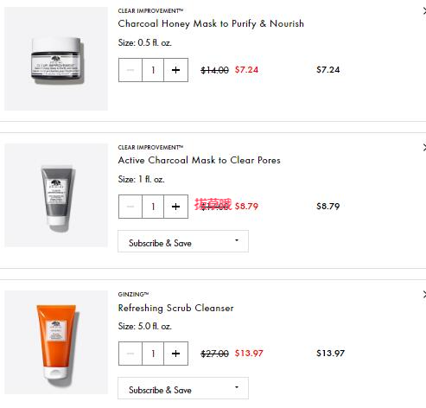
Task: Decrease quantity of Refreshing Scrub Cleanser
Action: 130,354
